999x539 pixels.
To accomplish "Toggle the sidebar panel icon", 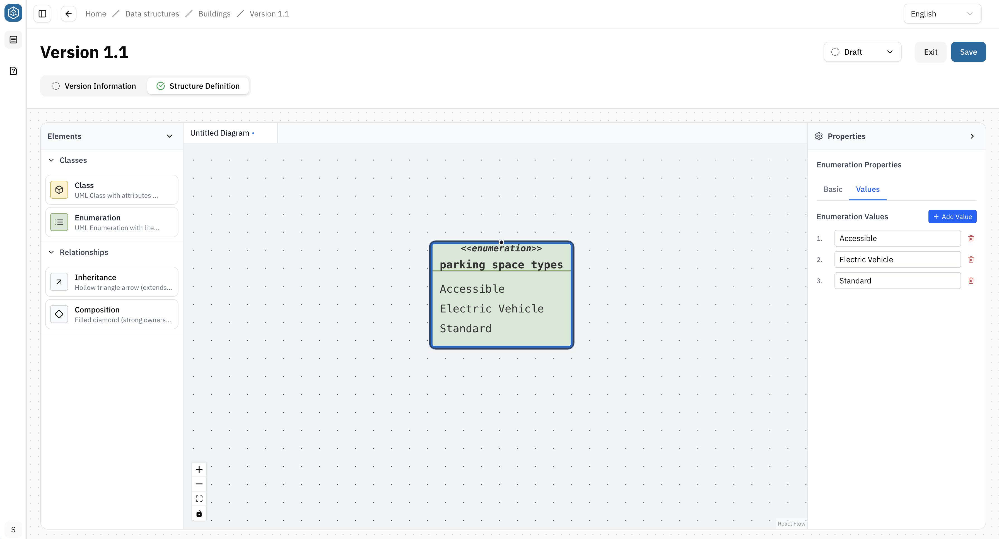I will click(42, 14).
